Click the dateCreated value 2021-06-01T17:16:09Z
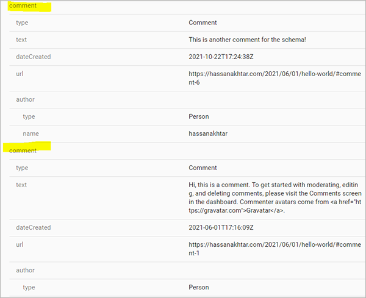Image resolution: width=366 pixels, height=298 pixels. [222, 227]
